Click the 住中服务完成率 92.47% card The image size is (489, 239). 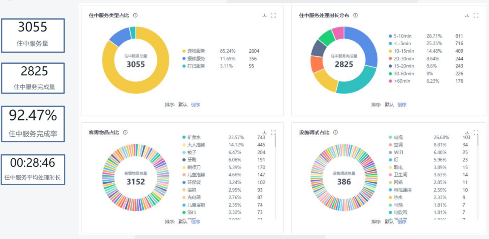[x=33, y=124]
